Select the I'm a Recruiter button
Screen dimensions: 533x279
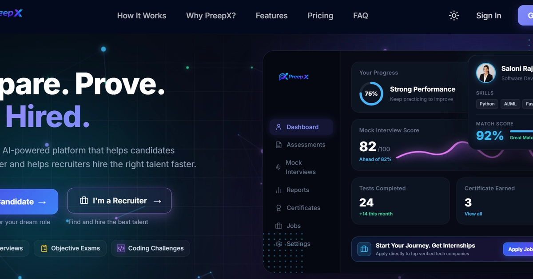[119, 201]
